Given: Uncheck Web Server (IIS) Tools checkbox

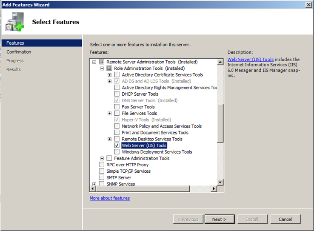Looking at the screenshot, I should tap(117, 145).
